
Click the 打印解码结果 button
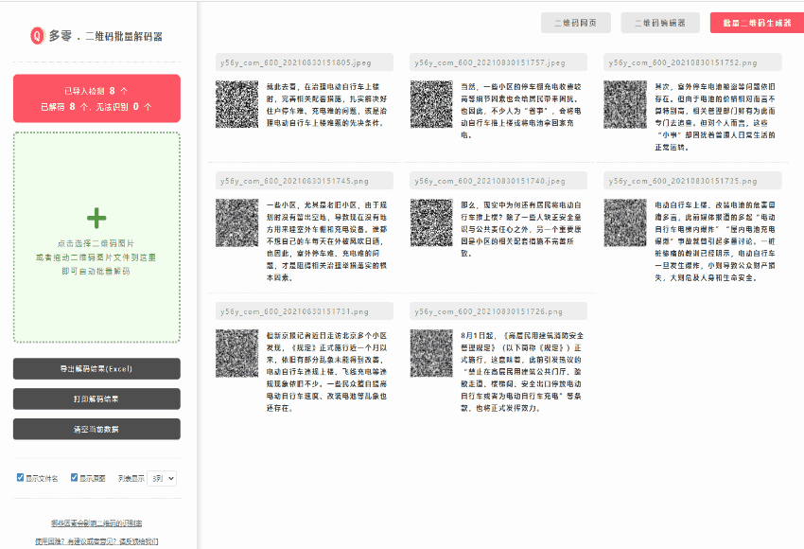96,398
